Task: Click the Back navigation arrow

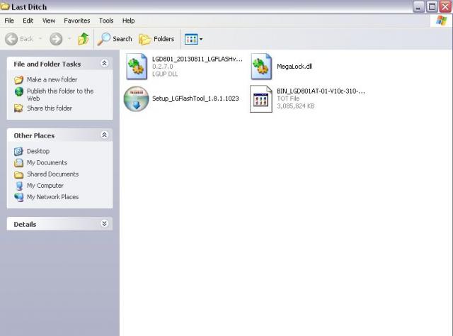Action: tap(20, 39)
